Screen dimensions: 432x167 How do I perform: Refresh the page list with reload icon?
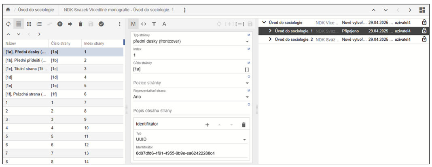[x=8, y=24]
